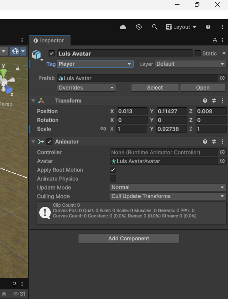
Task: Open the version history icon
Action: point(139,27)
